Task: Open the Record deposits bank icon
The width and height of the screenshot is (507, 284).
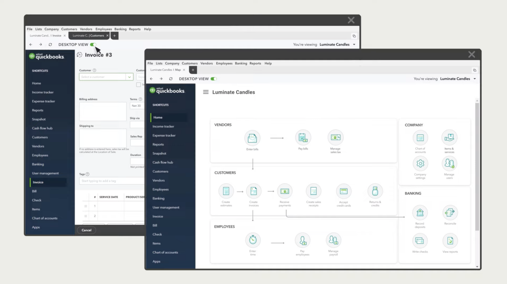Action: [420, 213]
